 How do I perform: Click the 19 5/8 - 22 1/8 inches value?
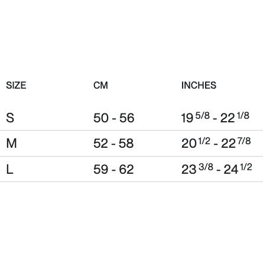(x=215, y=118)
